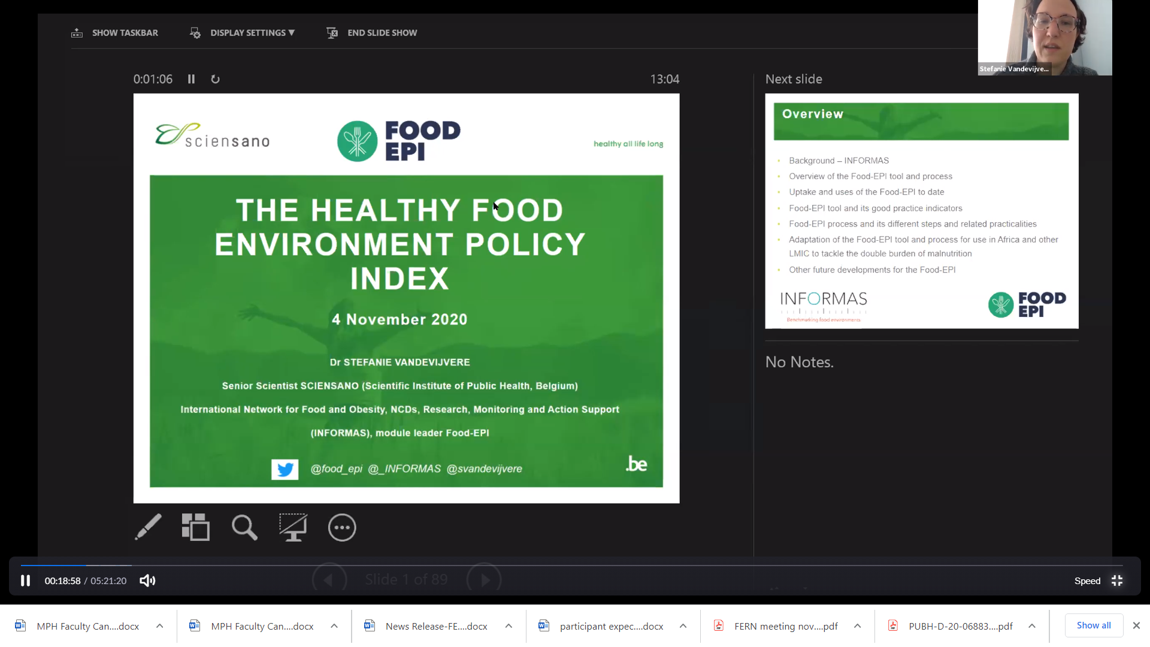
Task: Expand options for News Release docx
Action: 509,626
